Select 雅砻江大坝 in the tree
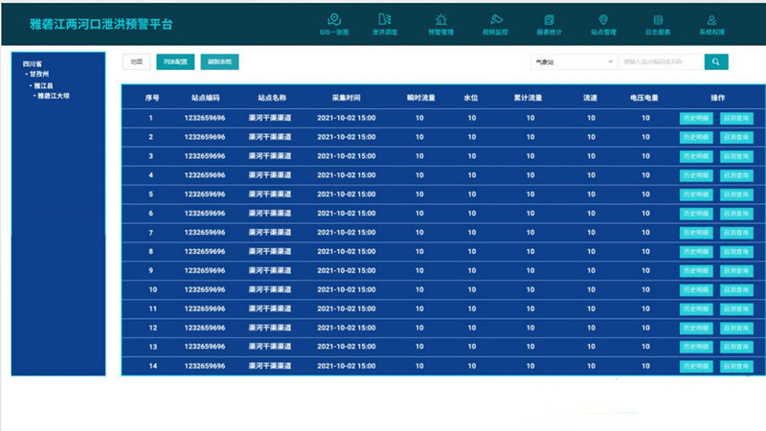 [54, 96]
